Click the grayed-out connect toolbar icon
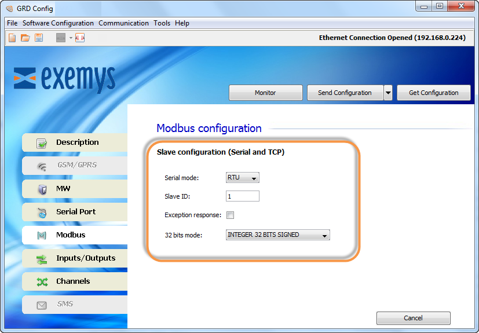479x333 pixels. click(61, 38)
